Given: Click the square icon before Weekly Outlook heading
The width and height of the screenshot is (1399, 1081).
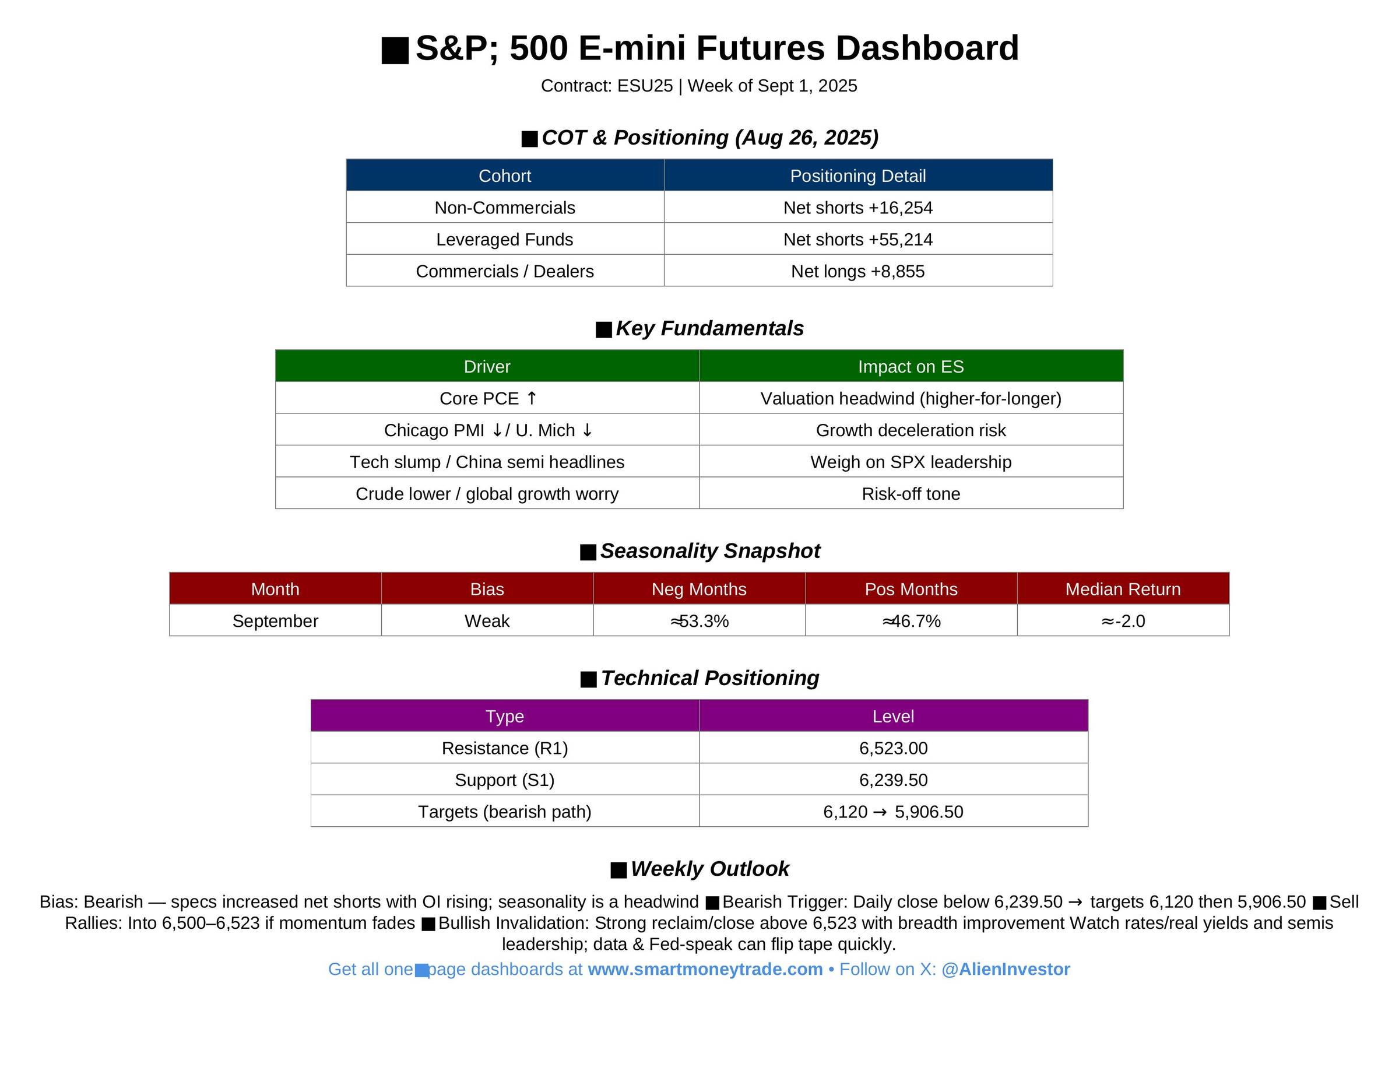Looking at the screenshot, I should (618, 870).
